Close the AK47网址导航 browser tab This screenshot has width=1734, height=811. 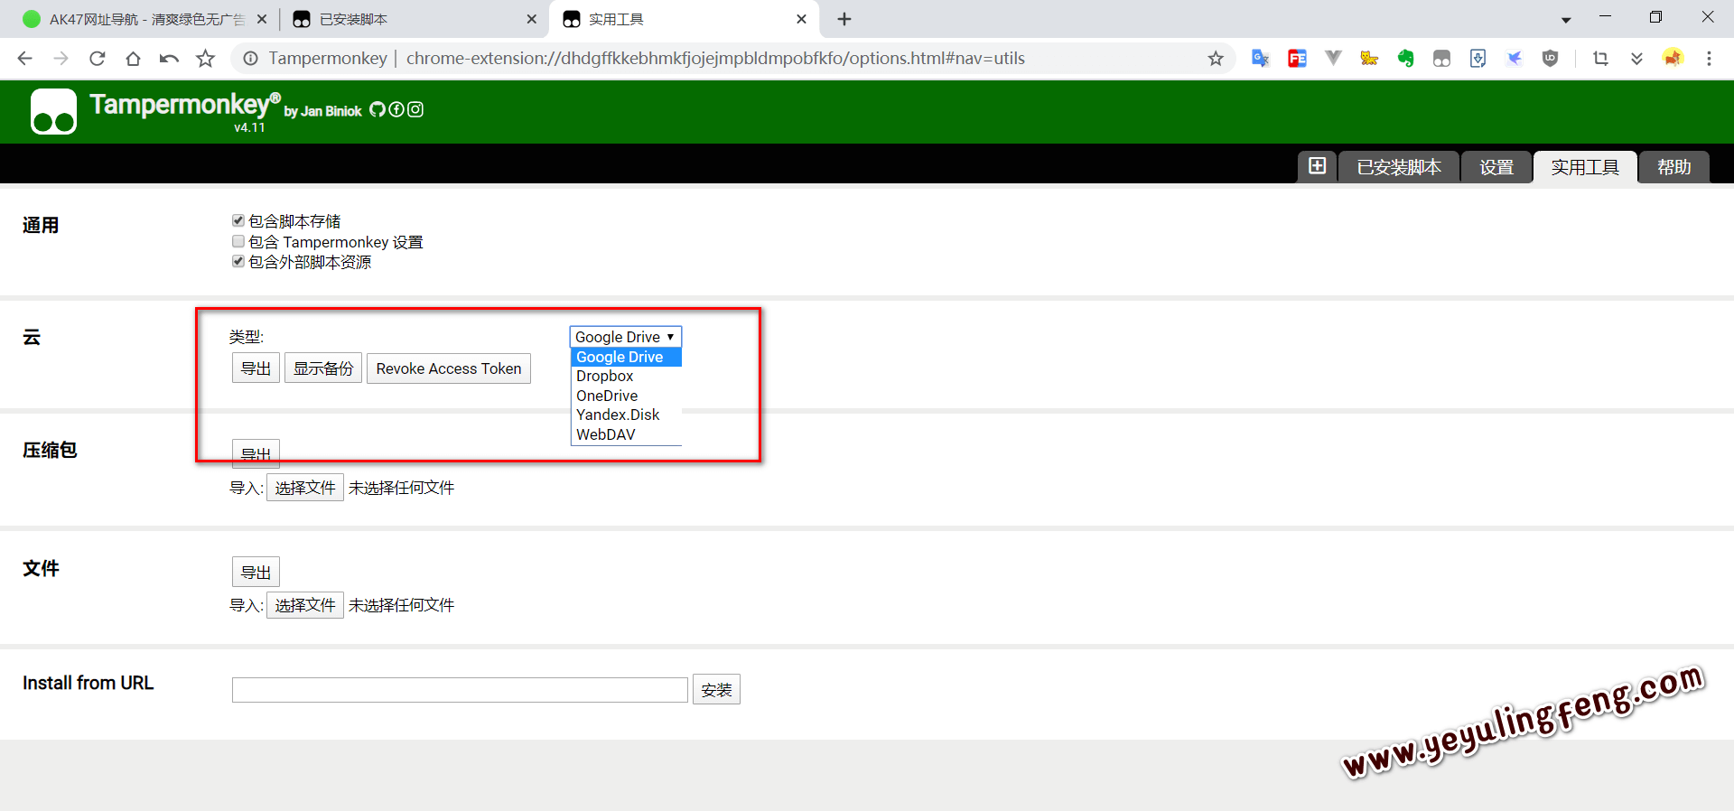(x=261, y=19)
